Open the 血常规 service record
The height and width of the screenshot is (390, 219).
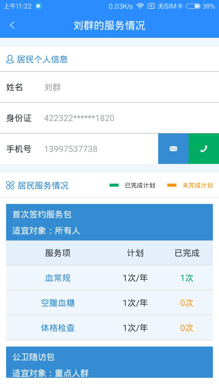[x=58, y=278]
